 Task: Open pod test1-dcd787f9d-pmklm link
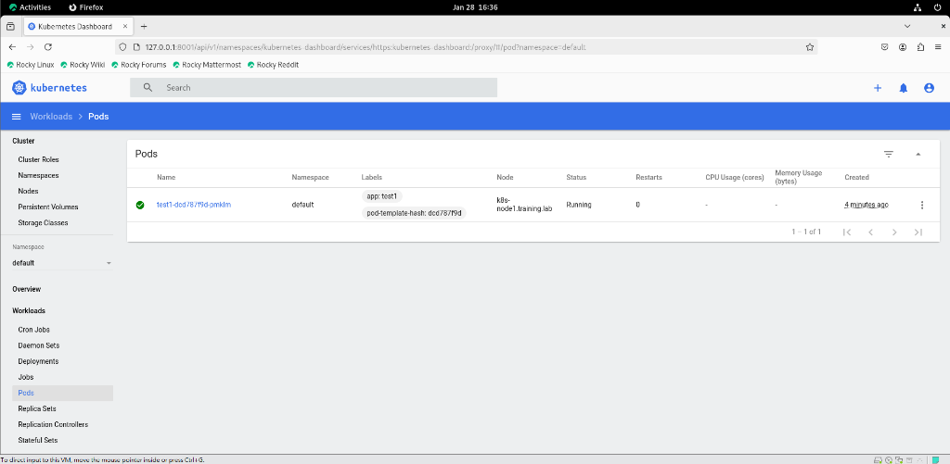click(194, 205)
